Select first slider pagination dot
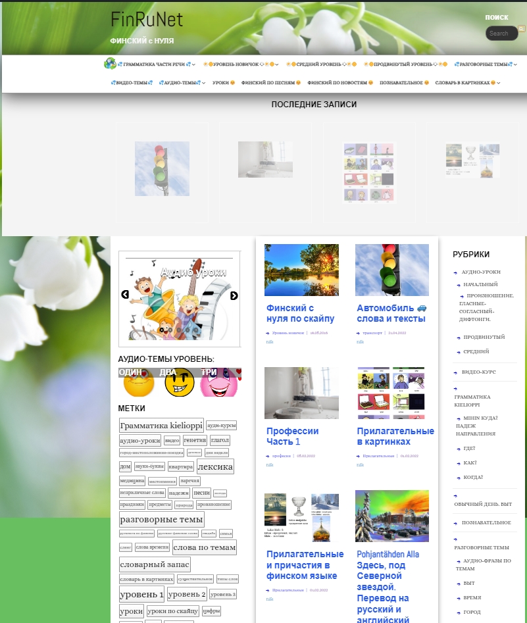The height and width of the screenshot is (623, 527). 163,330
